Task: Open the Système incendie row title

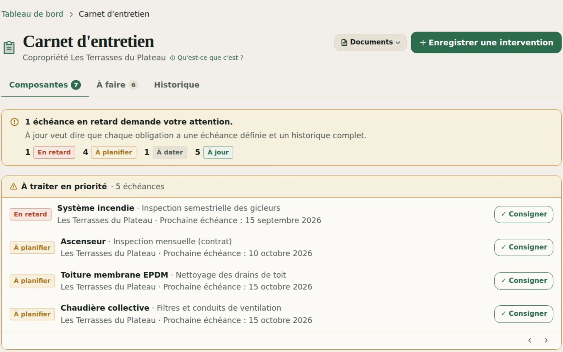Action: pos(96,208)
